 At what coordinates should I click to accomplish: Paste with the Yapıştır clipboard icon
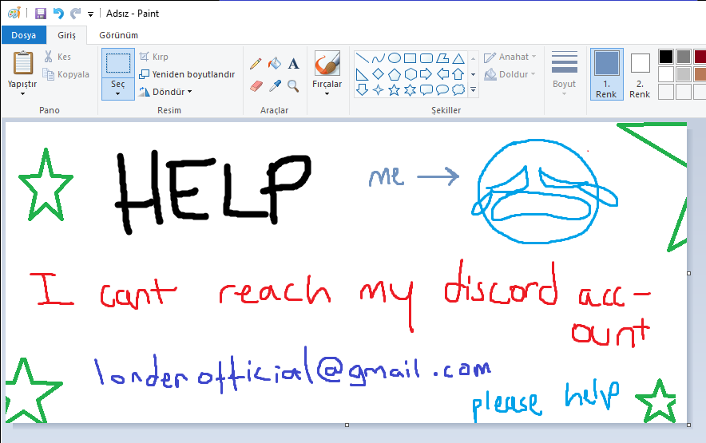[x=22, y=62]
